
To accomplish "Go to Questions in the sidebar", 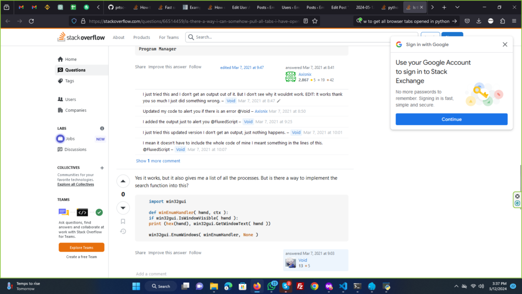I will 75,70.
